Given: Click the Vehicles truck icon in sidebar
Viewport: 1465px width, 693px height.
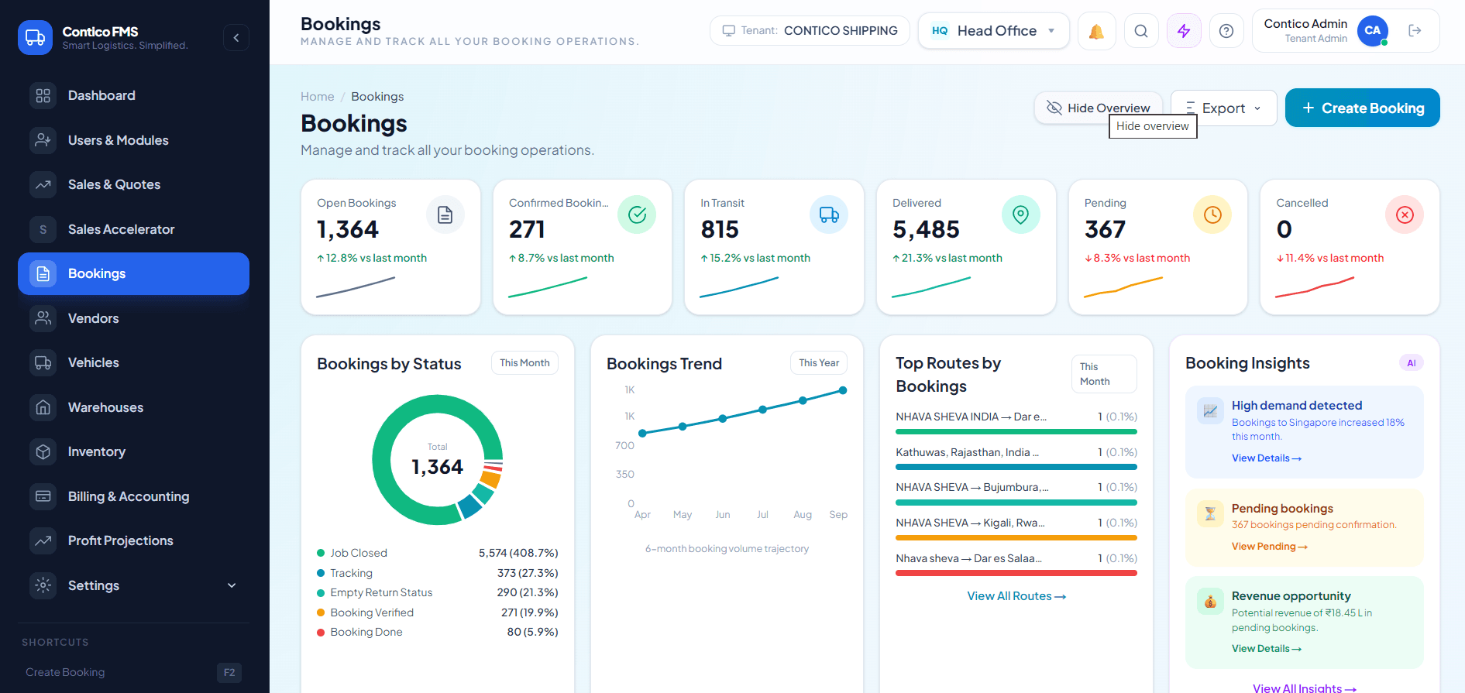Looking at the screenshot, I should tap(43, 362).
